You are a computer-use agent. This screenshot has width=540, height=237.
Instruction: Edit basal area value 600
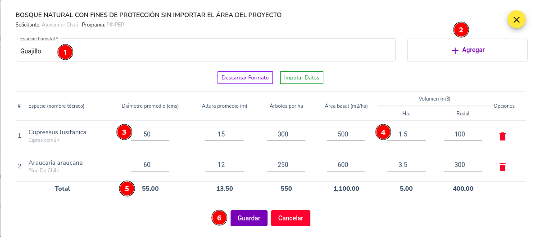click(x=346, y=165)
